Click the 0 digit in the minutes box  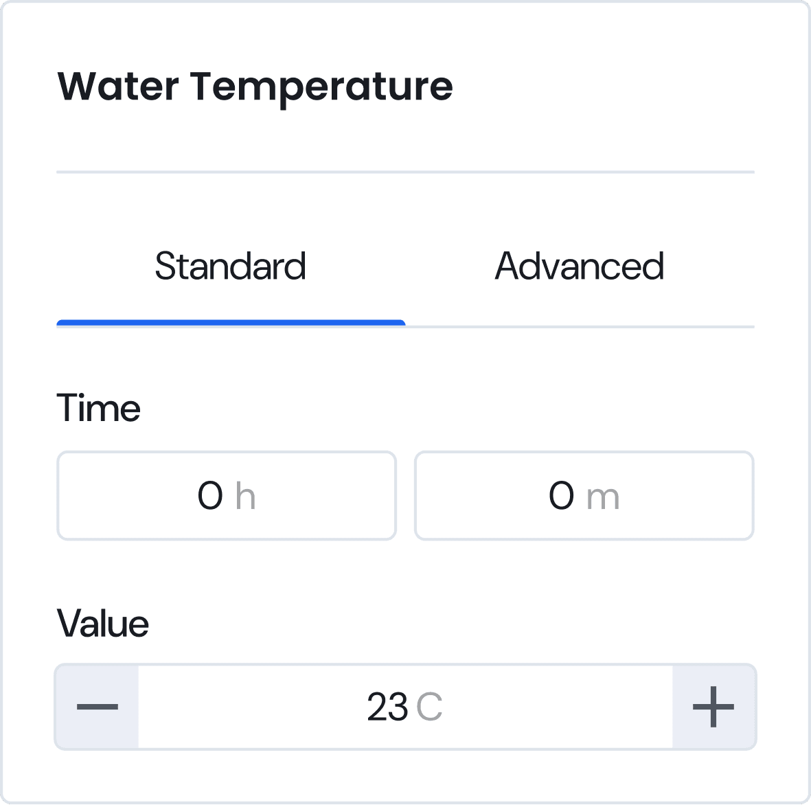561,496
